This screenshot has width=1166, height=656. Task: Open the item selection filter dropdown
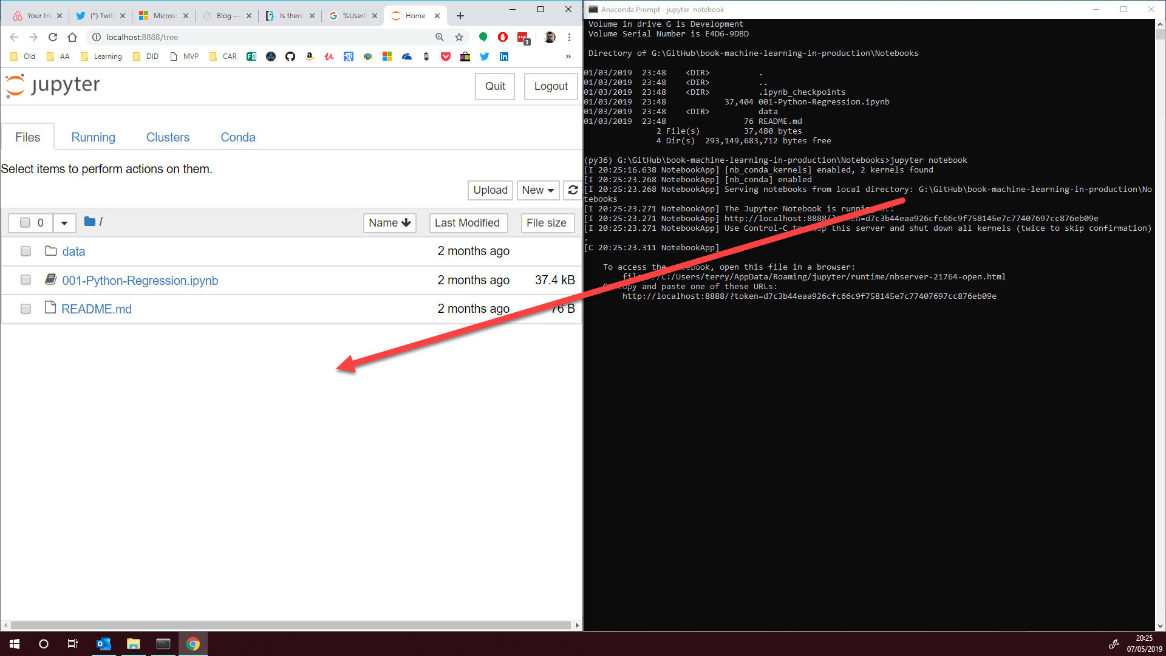[x=64, y=223]
